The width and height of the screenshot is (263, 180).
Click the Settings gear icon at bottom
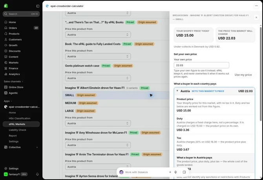[x=6, y=169]
